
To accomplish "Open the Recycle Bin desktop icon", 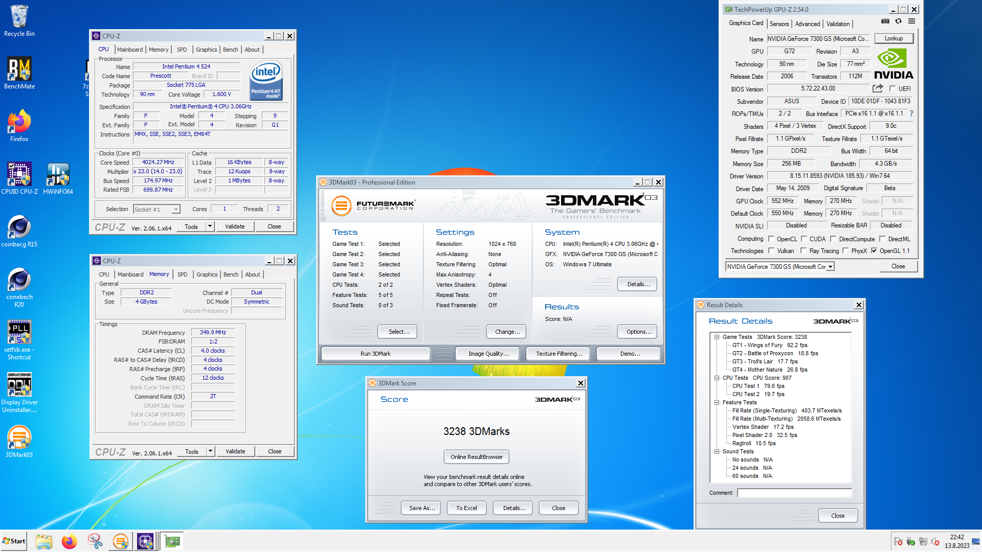I will 19,20.
